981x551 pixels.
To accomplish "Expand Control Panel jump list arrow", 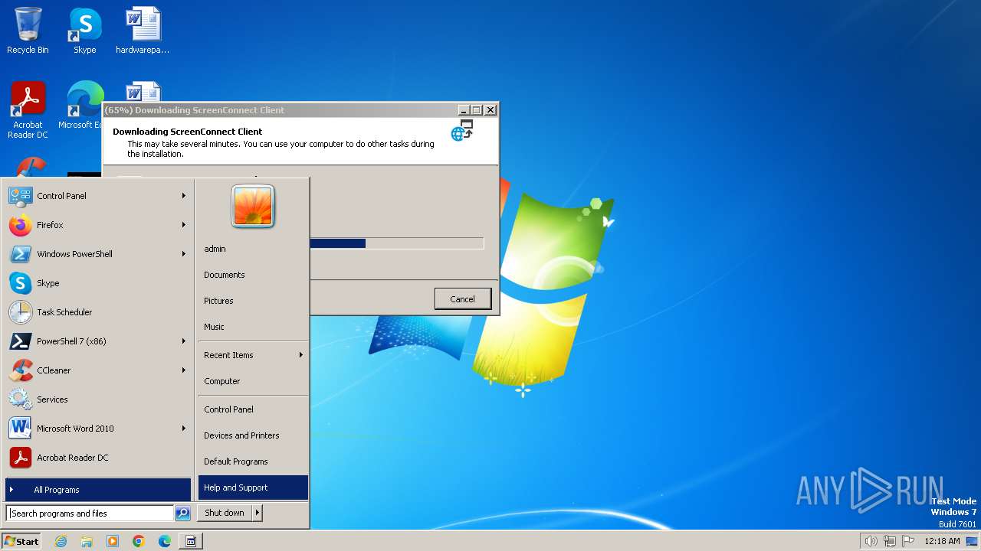I will (x=184, y=196).
